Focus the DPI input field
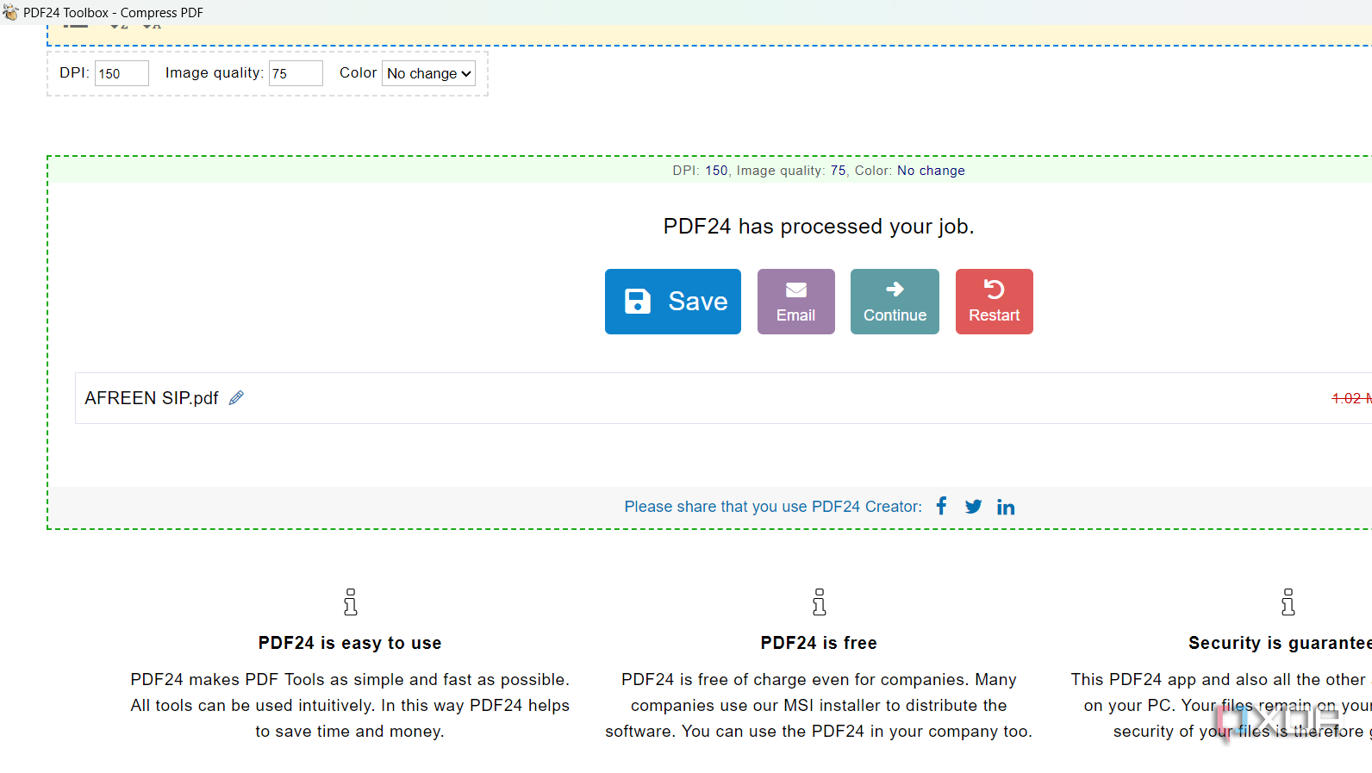Viewport: 1372px width, 773px height. [x=122, y=73]
